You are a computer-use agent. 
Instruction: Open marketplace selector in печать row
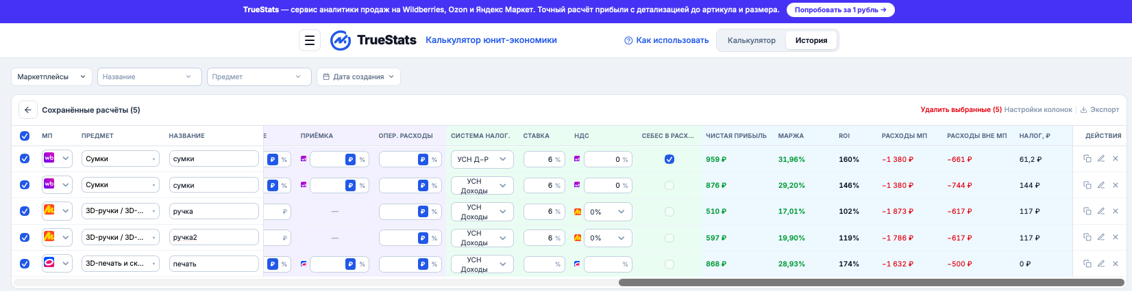point(57,264)
